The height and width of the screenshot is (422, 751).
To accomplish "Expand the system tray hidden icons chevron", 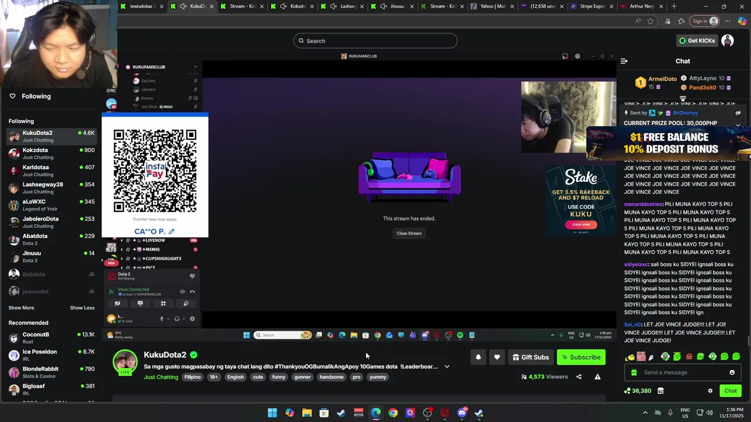I will [x=645, y=413].
